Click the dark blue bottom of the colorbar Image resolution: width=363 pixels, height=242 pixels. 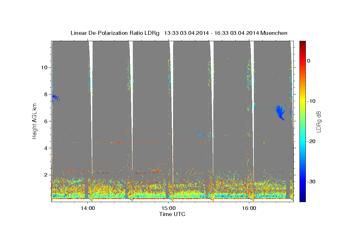302,198
